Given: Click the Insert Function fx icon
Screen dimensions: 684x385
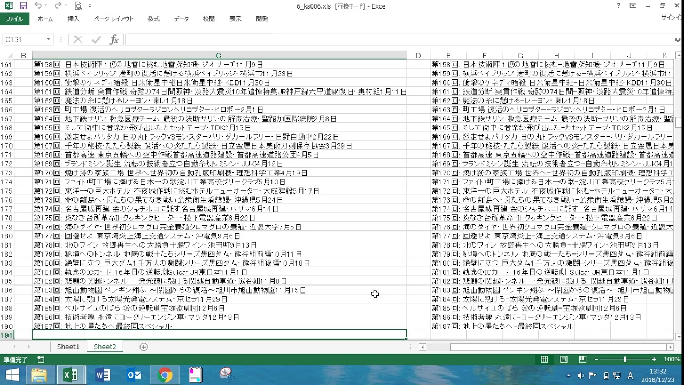Looking at the screenshot, I should click(114, 40).
